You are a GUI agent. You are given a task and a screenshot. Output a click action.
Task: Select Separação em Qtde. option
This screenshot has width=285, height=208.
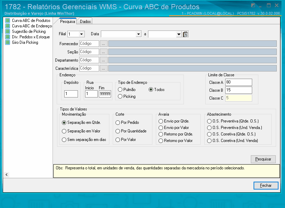(64, 123)
